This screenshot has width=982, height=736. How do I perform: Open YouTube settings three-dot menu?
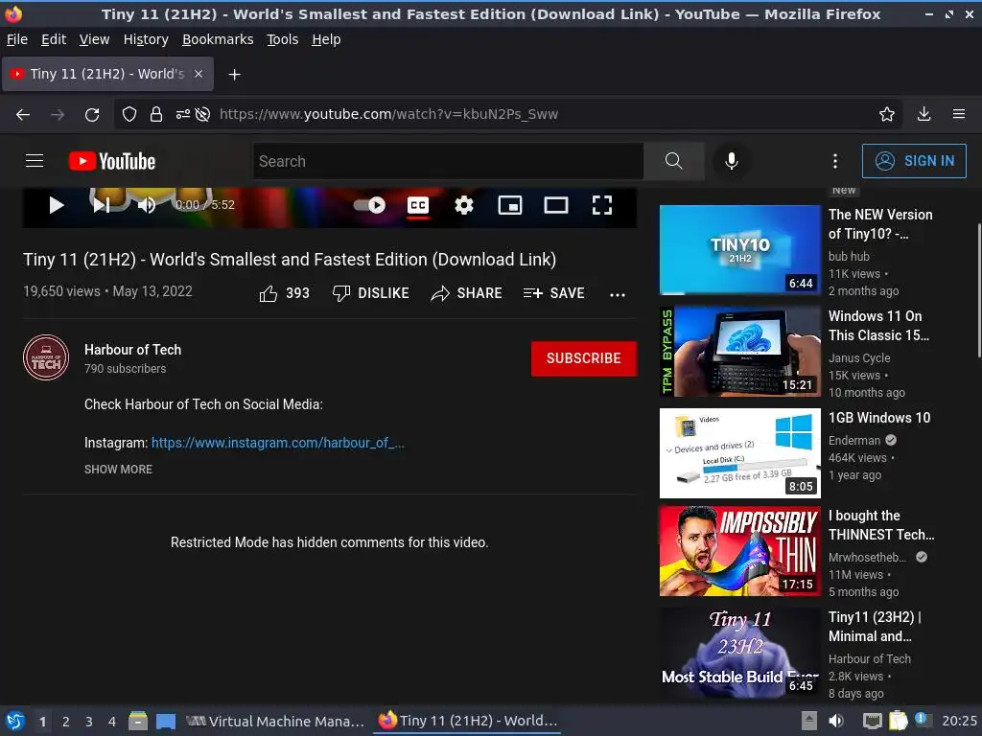(835, 161)
